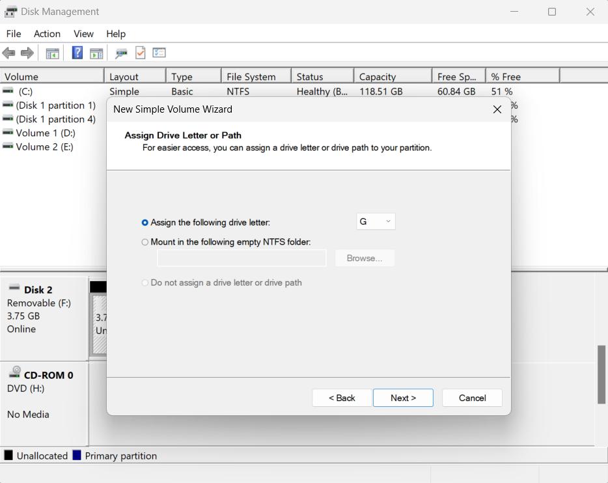
Task: Sort by the Capacity column header
Action: coord(393,77)
